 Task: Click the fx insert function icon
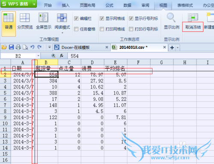62,56
